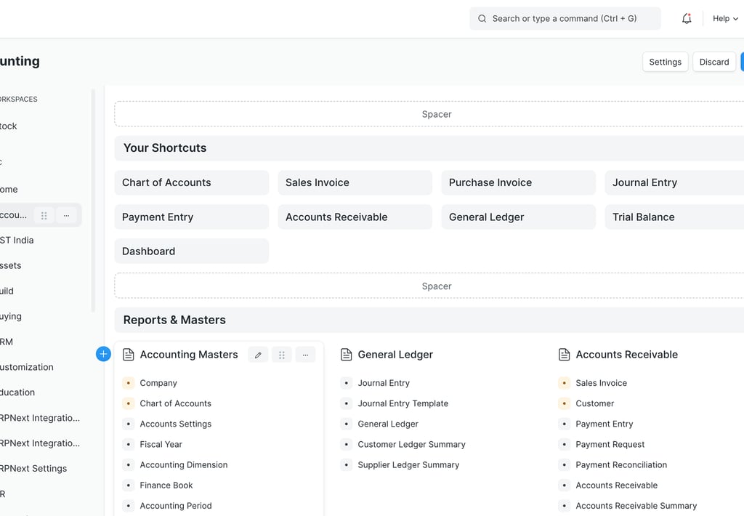This screenshot has width=744, height=516.
Task: Click the Accounts Receivable card document icon
Action: (x=565, y=355)
